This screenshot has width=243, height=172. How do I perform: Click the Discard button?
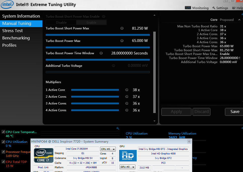[x=201, y=112]
